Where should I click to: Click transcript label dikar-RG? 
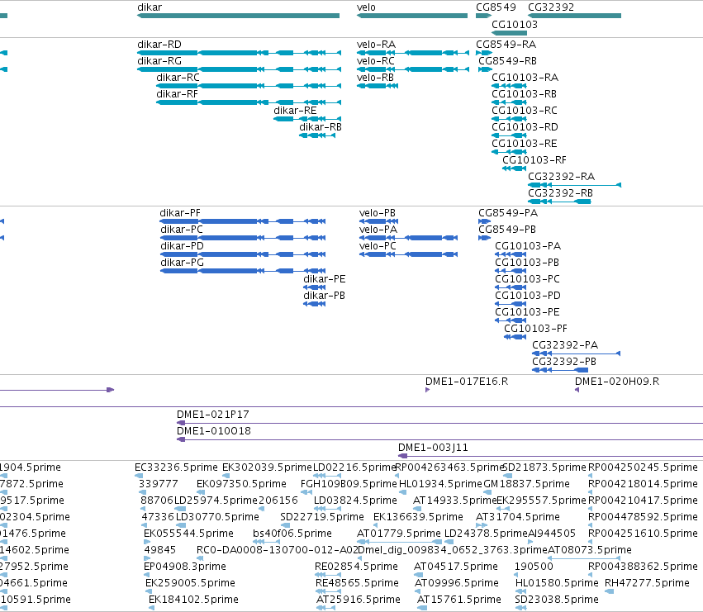(x=159, y=61)
